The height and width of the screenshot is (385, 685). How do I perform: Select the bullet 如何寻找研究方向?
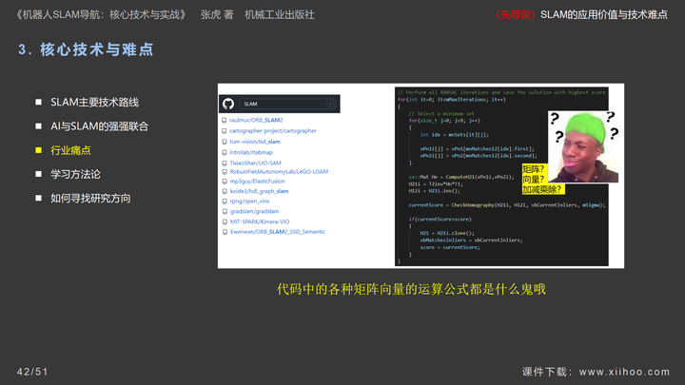coord(90,198)
